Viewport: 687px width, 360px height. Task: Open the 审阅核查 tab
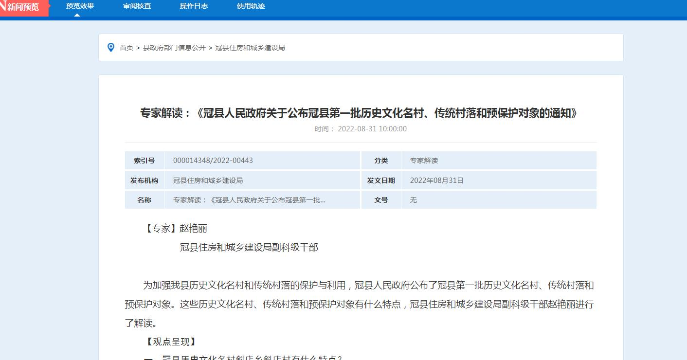tap(137, 6)
